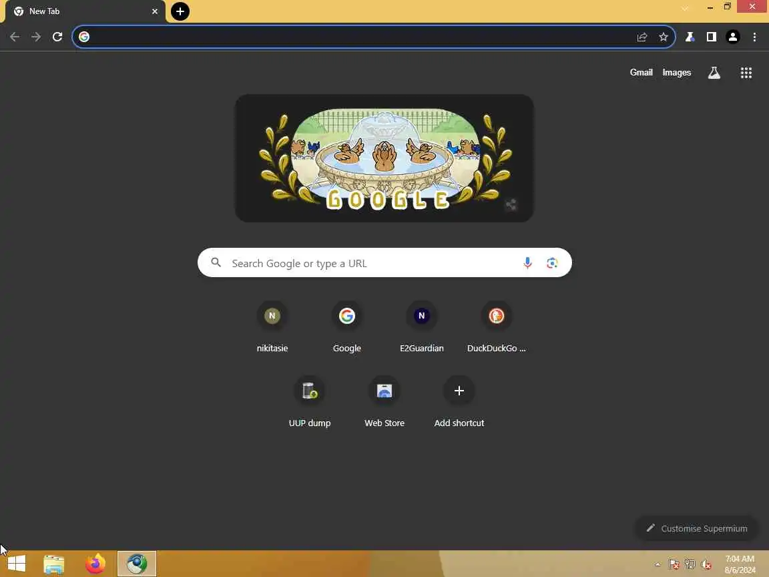Click Customise Supermium button
This screenshot has height=577, width=769.
pos(697,528)
